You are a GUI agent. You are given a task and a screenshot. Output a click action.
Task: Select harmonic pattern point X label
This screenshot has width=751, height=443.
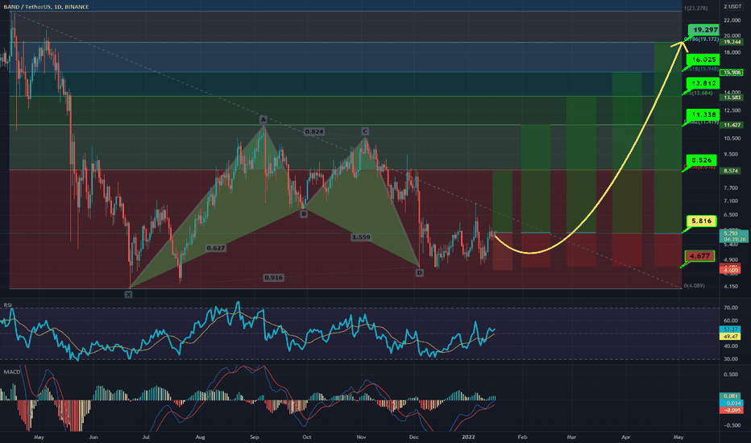[x=128, y=295]
